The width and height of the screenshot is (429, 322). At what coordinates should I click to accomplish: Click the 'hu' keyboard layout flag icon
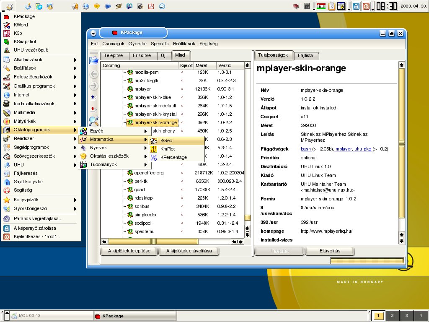coord(321,6)
